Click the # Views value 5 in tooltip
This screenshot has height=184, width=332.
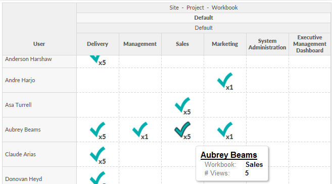247,173
